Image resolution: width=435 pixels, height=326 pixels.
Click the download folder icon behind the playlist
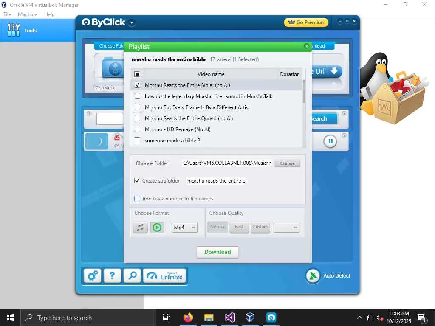click(x=112, y=67)
